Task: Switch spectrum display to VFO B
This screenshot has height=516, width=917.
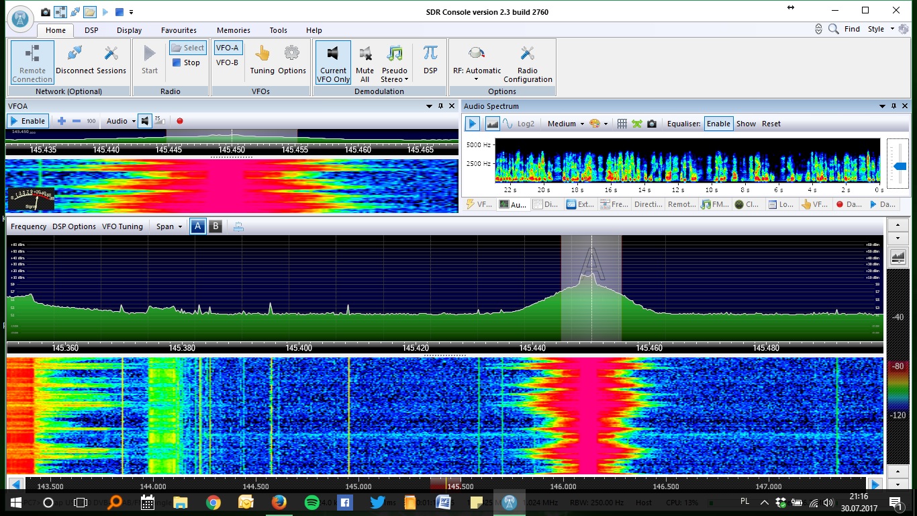Action: pyautogui.click(x=215, y=226)
